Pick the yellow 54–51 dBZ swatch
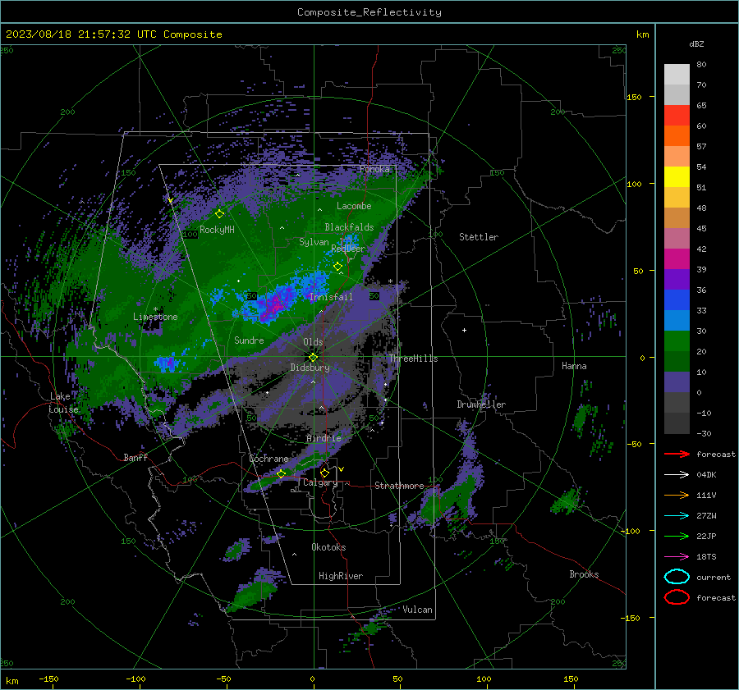Image resolution: width=739 pixels, height=690 pixels. point(677,177)
